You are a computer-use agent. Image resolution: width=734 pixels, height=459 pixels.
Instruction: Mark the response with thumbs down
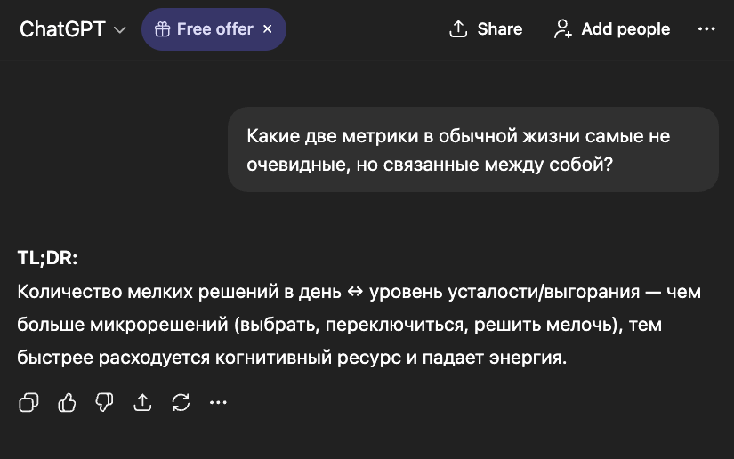105,403
